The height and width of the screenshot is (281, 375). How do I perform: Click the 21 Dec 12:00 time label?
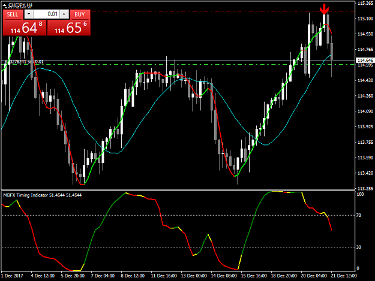(x=344, y=276)
